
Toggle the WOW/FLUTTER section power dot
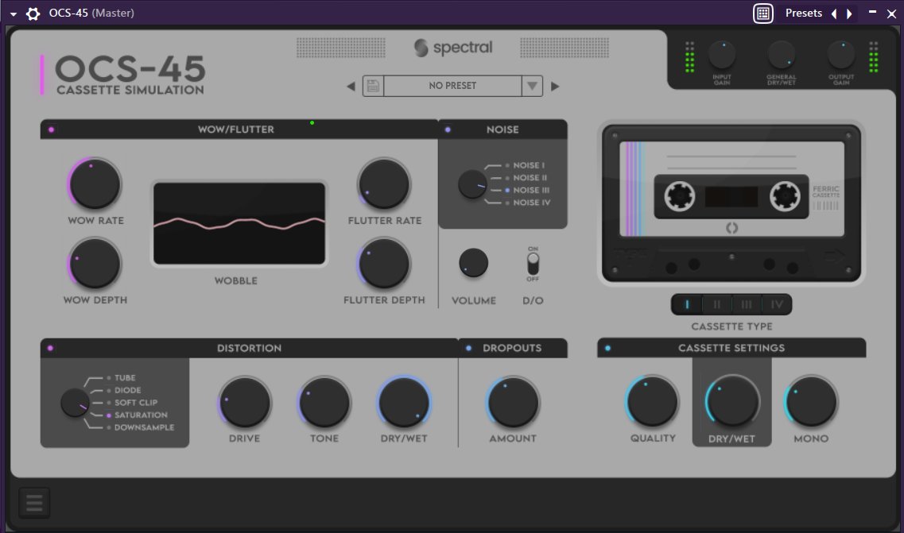52,129
